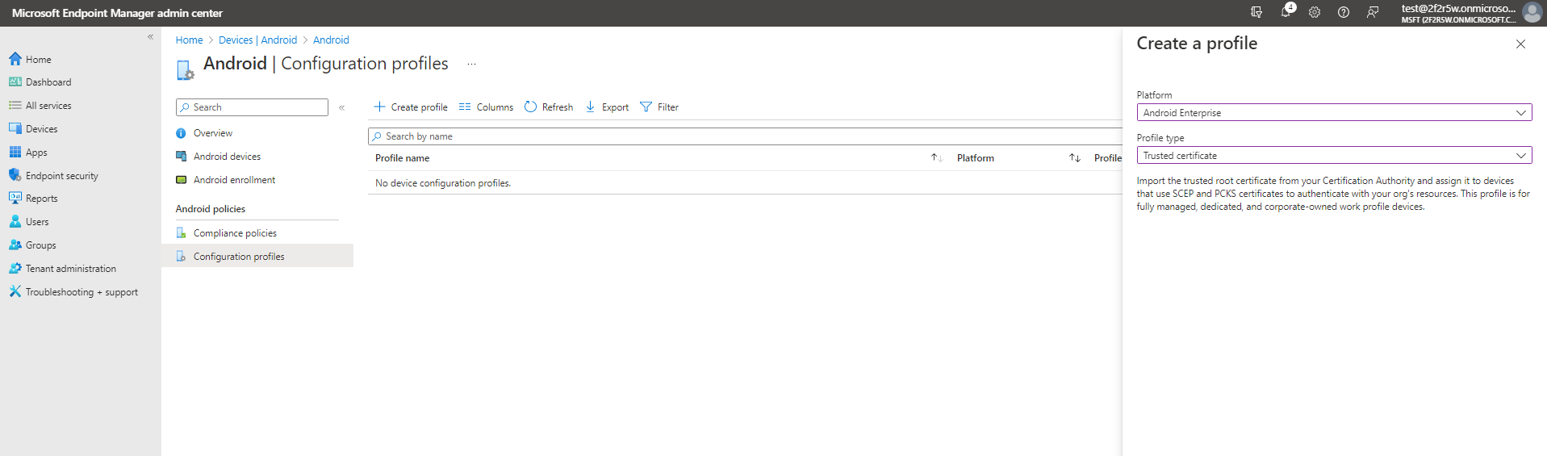
Task: Open Compliance policies menu item
Action: [235, 233]
